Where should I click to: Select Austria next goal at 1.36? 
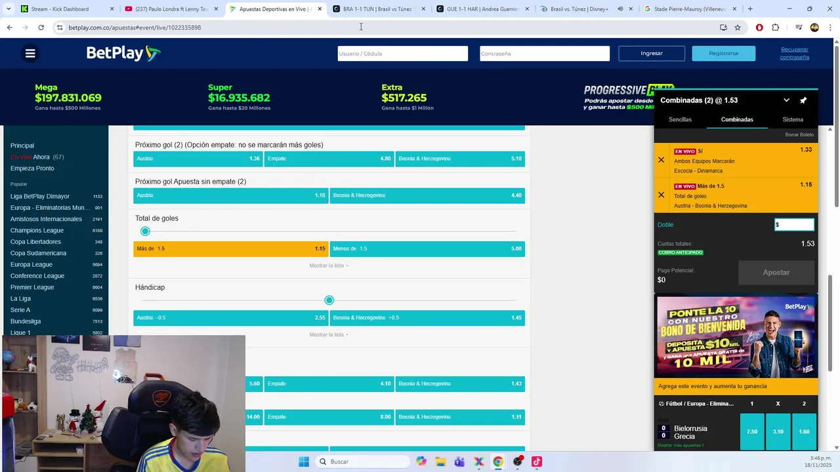tap(198, 159)
